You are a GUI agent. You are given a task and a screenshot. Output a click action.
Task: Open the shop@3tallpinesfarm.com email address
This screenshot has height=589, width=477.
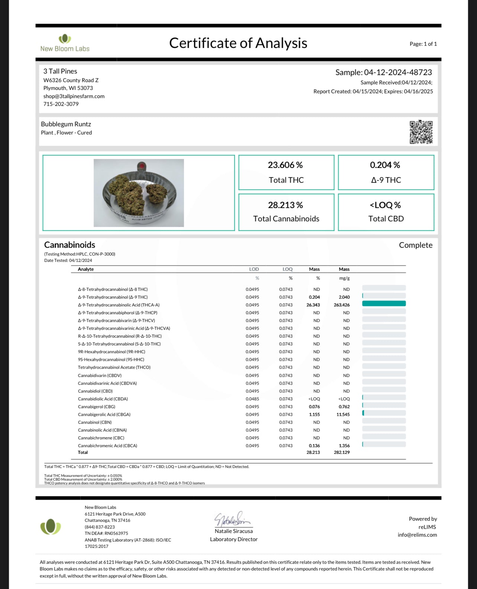[x=74, y=96]
